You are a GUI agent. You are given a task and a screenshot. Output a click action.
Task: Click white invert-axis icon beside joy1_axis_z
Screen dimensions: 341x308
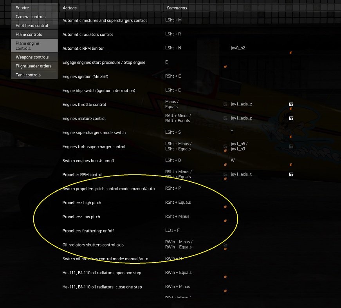[x=291, y=104]
